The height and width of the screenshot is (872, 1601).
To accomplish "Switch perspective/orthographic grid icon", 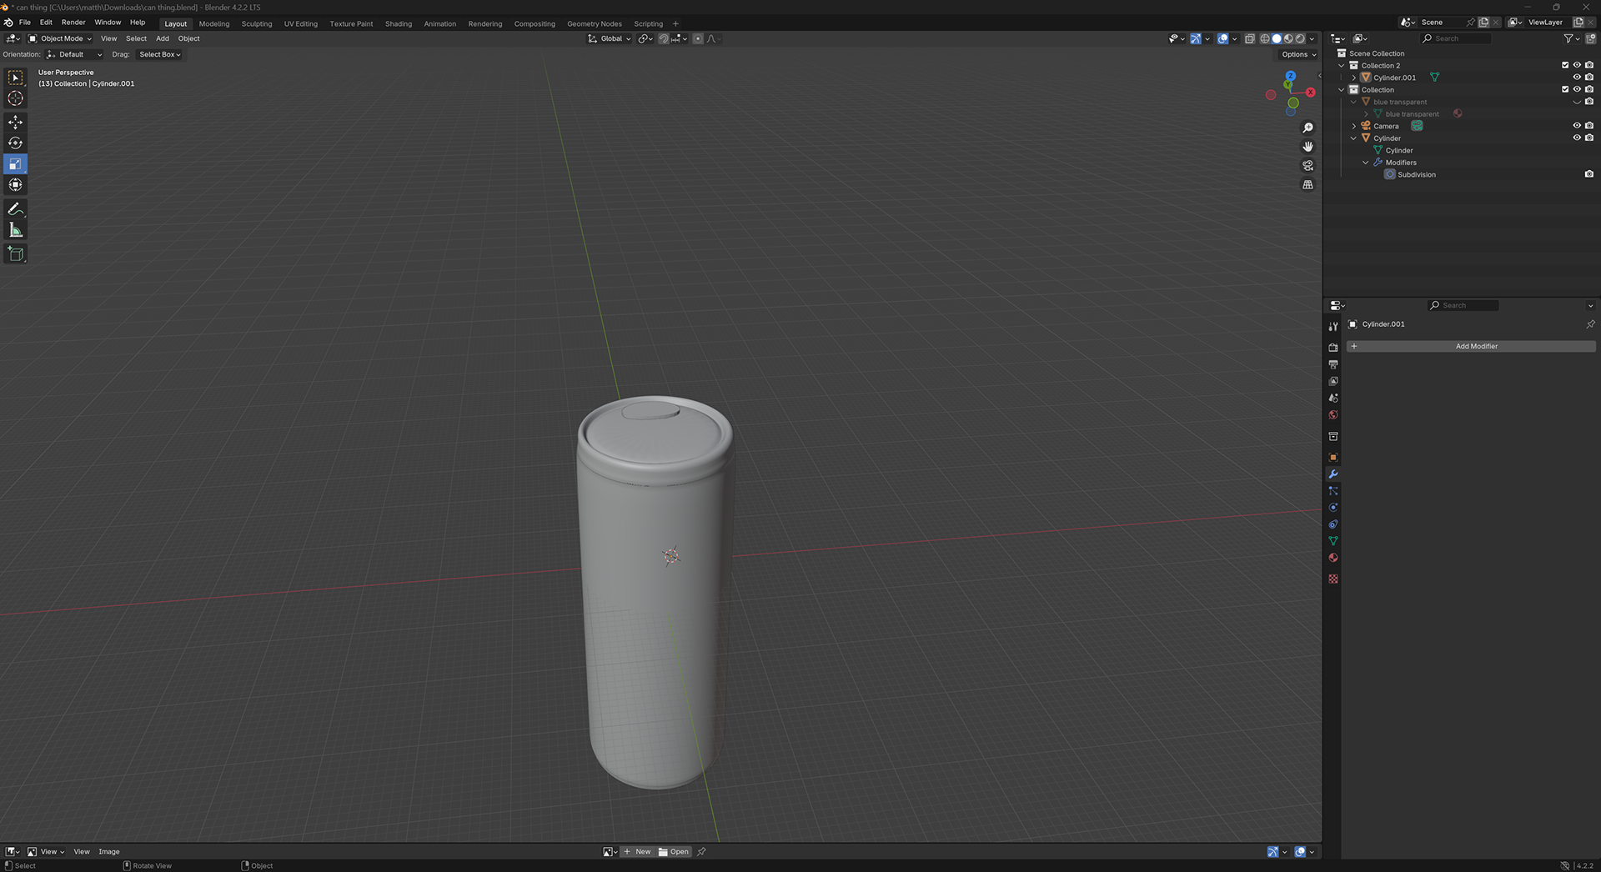I will pyautogui.click(x=1307, y=185).
